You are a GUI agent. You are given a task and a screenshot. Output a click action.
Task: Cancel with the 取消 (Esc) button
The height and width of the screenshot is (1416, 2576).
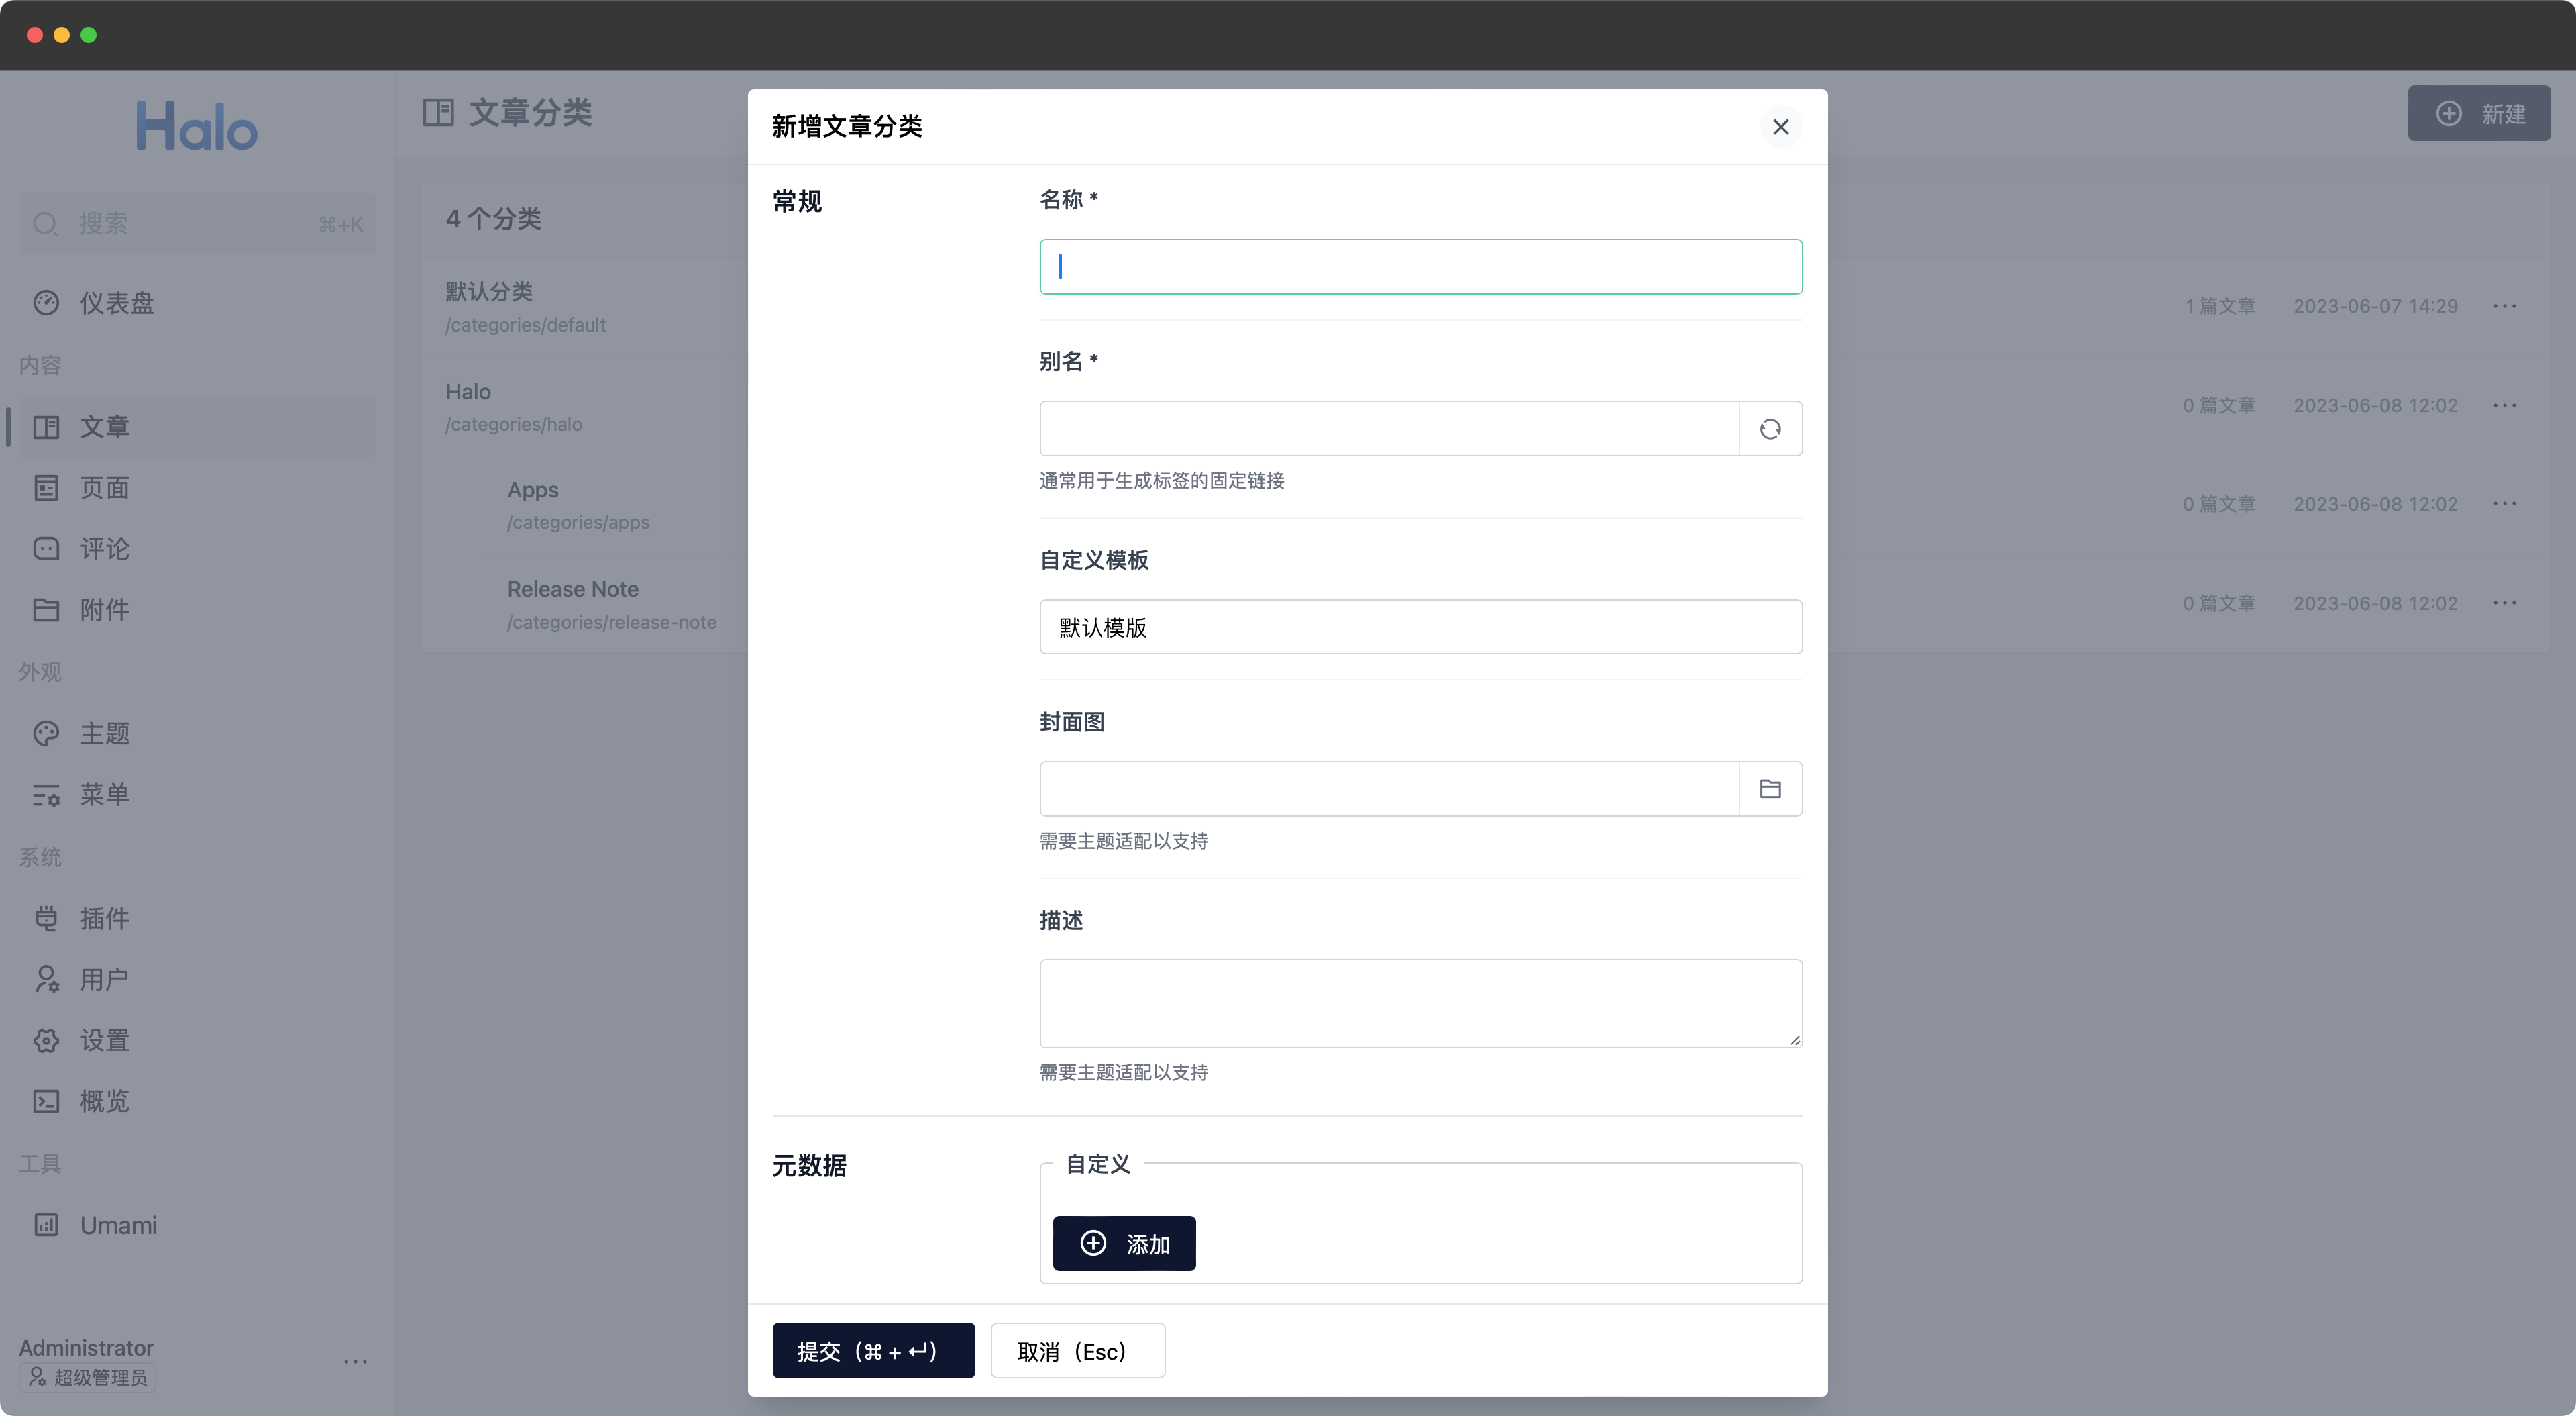point(1077,1350)
